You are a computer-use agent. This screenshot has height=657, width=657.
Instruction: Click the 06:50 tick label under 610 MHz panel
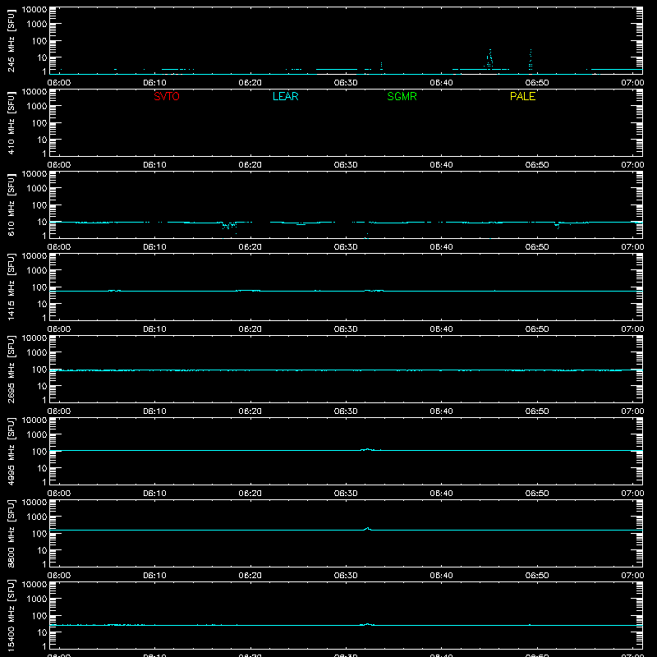(537, 247)
